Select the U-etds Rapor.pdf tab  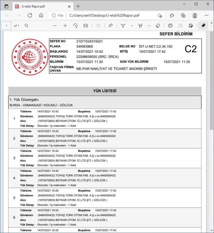point(43,6)
